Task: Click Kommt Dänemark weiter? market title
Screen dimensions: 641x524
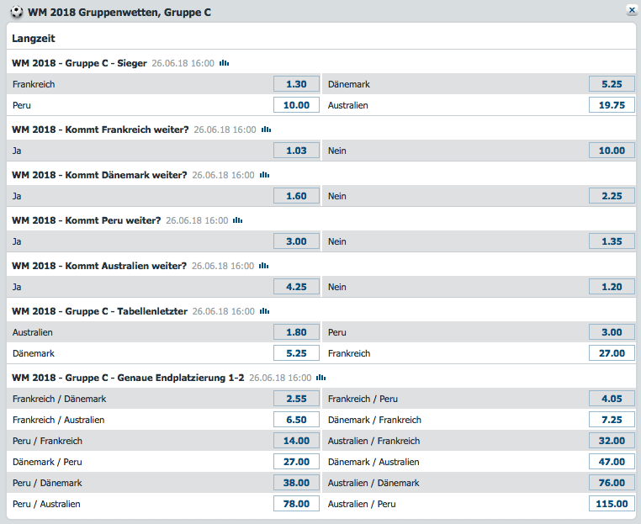Action: click(99, 175)
